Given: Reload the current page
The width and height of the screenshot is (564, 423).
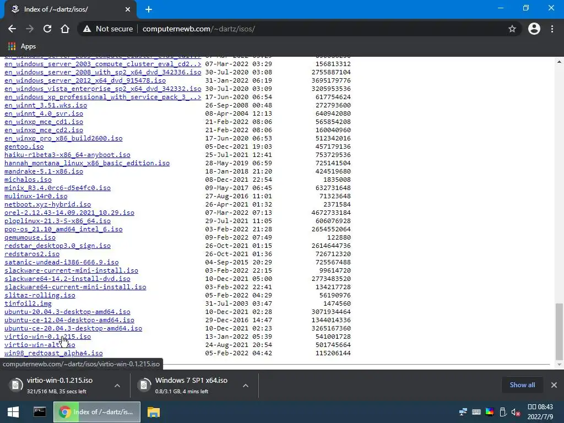Looking at the screenshot, I should (47, 29).
